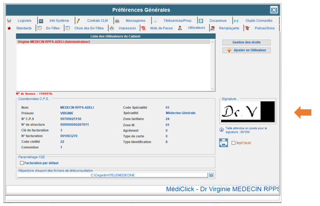Click the user list scrollbar up arrow

[213, 42]
